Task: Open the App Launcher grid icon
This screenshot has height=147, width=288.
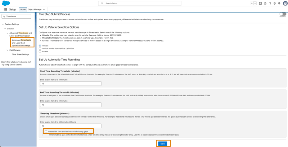Action: 5,10
